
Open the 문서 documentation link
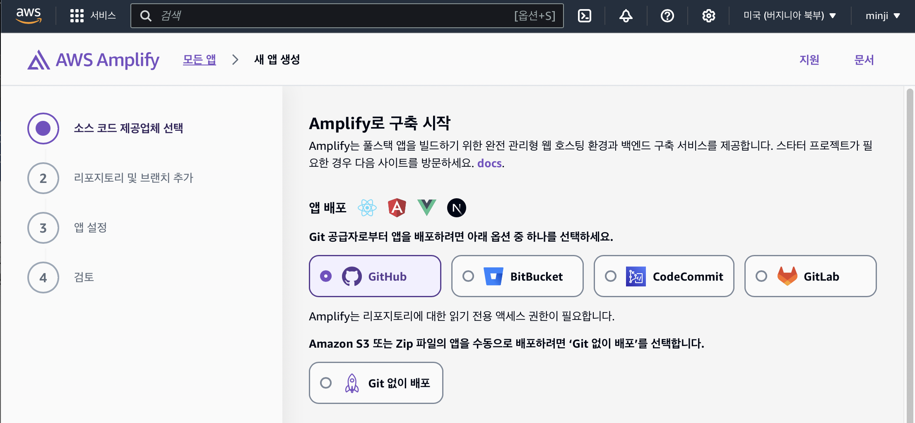(x=864, y=60)
